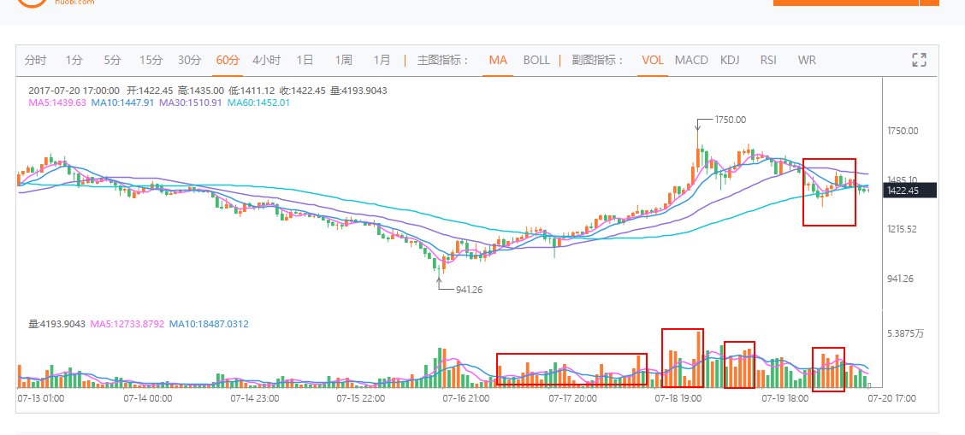Viewport: 965px width, 435px height.
Task: Open the 1周 weekly chart
Action: 343,60
